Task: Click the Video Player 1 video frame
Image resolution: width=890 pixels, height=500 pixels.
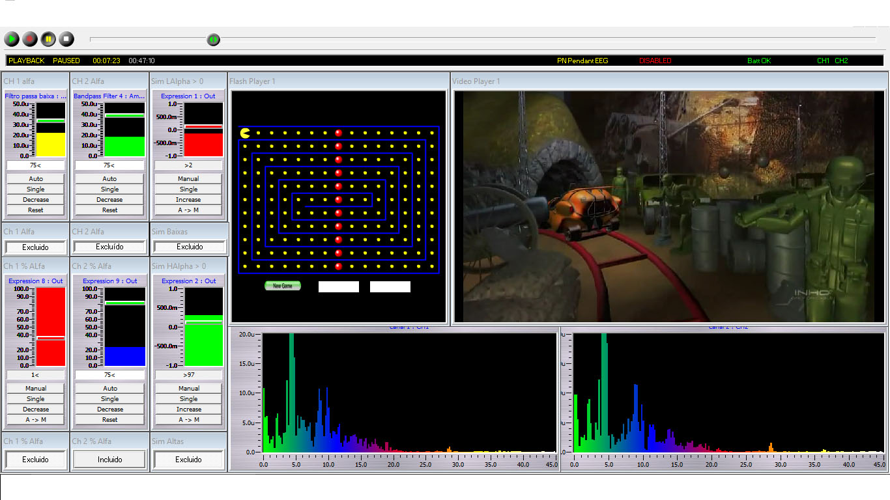Action: 670,206
